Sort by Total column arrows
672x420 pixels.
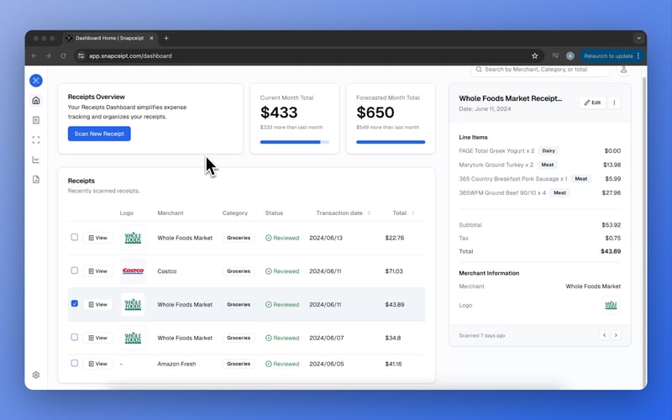413,213
